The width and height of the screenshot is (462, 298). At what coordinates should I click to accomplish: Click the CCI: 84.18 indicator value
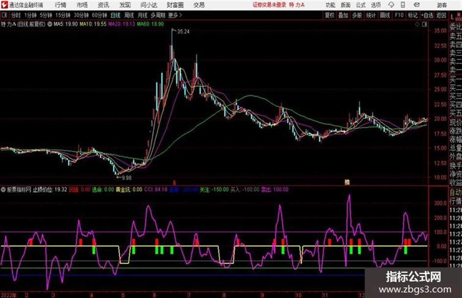click(156, 190)
